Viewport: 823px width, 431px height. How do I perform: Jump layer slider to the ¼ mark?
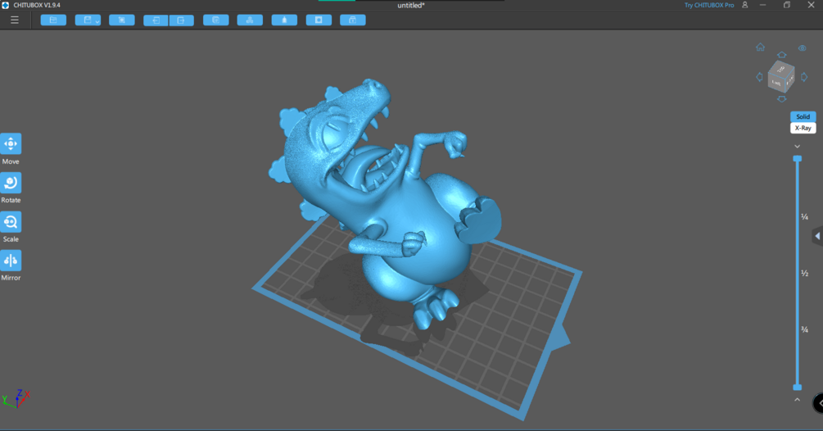pyautogui.click(x=805, y=216)
